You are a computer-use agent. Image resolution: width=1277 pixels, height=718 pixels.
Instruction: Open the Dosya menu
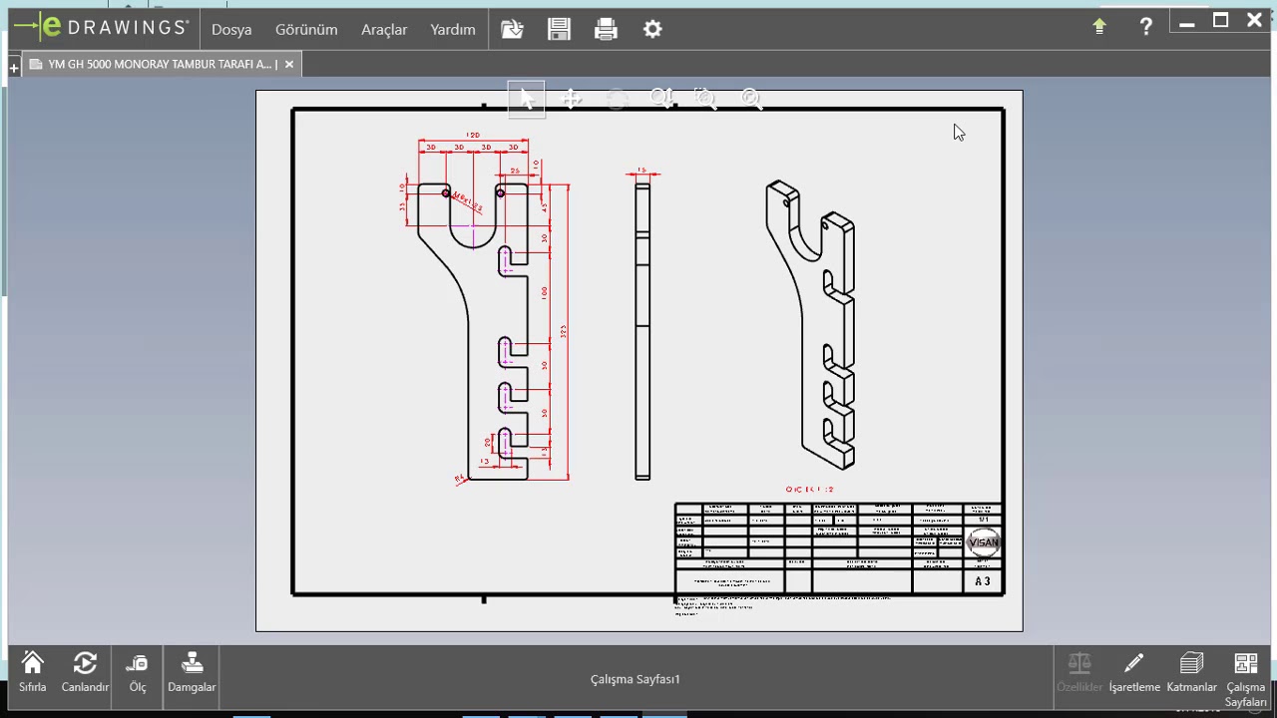tap(231, 30)
